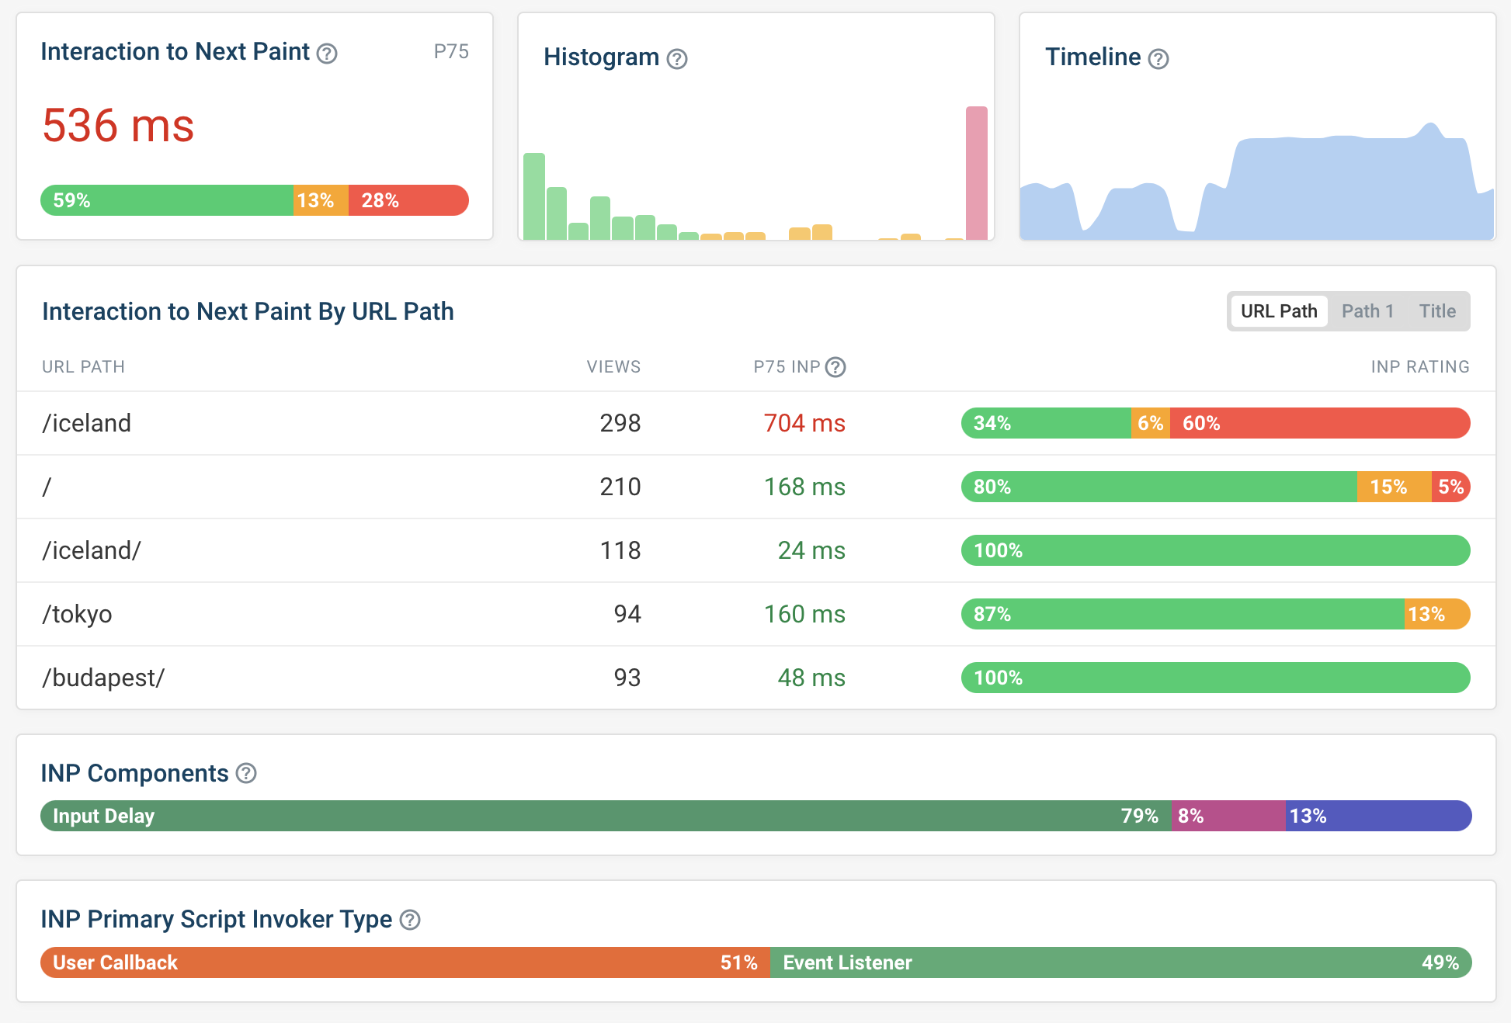Click the 13% needs-improvement segment of the overall bar

pyautogui.click(x=321, y=200)
